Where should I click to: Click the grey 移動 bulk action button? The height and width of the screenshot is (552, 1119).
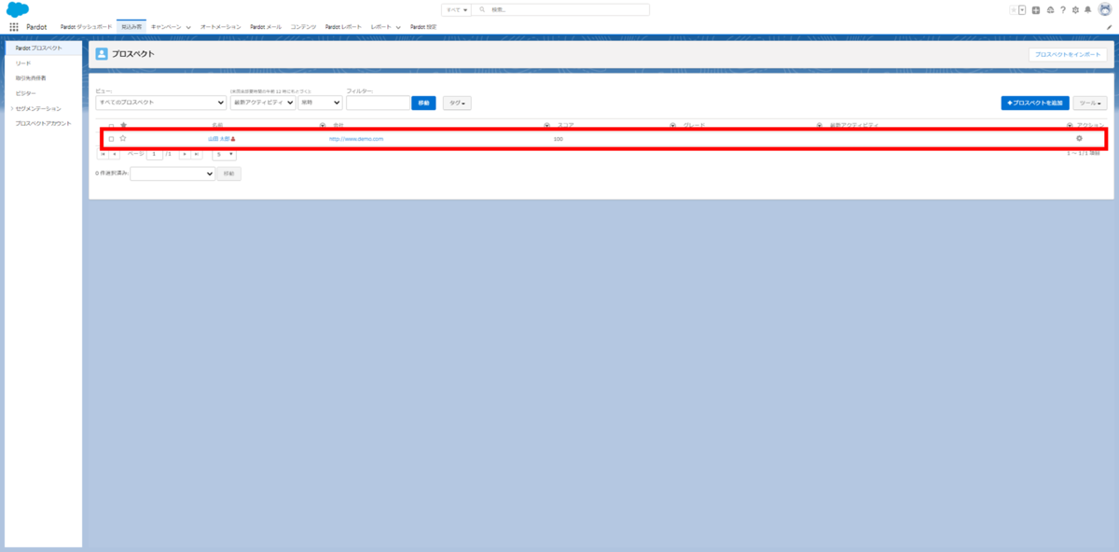(229, 173)
